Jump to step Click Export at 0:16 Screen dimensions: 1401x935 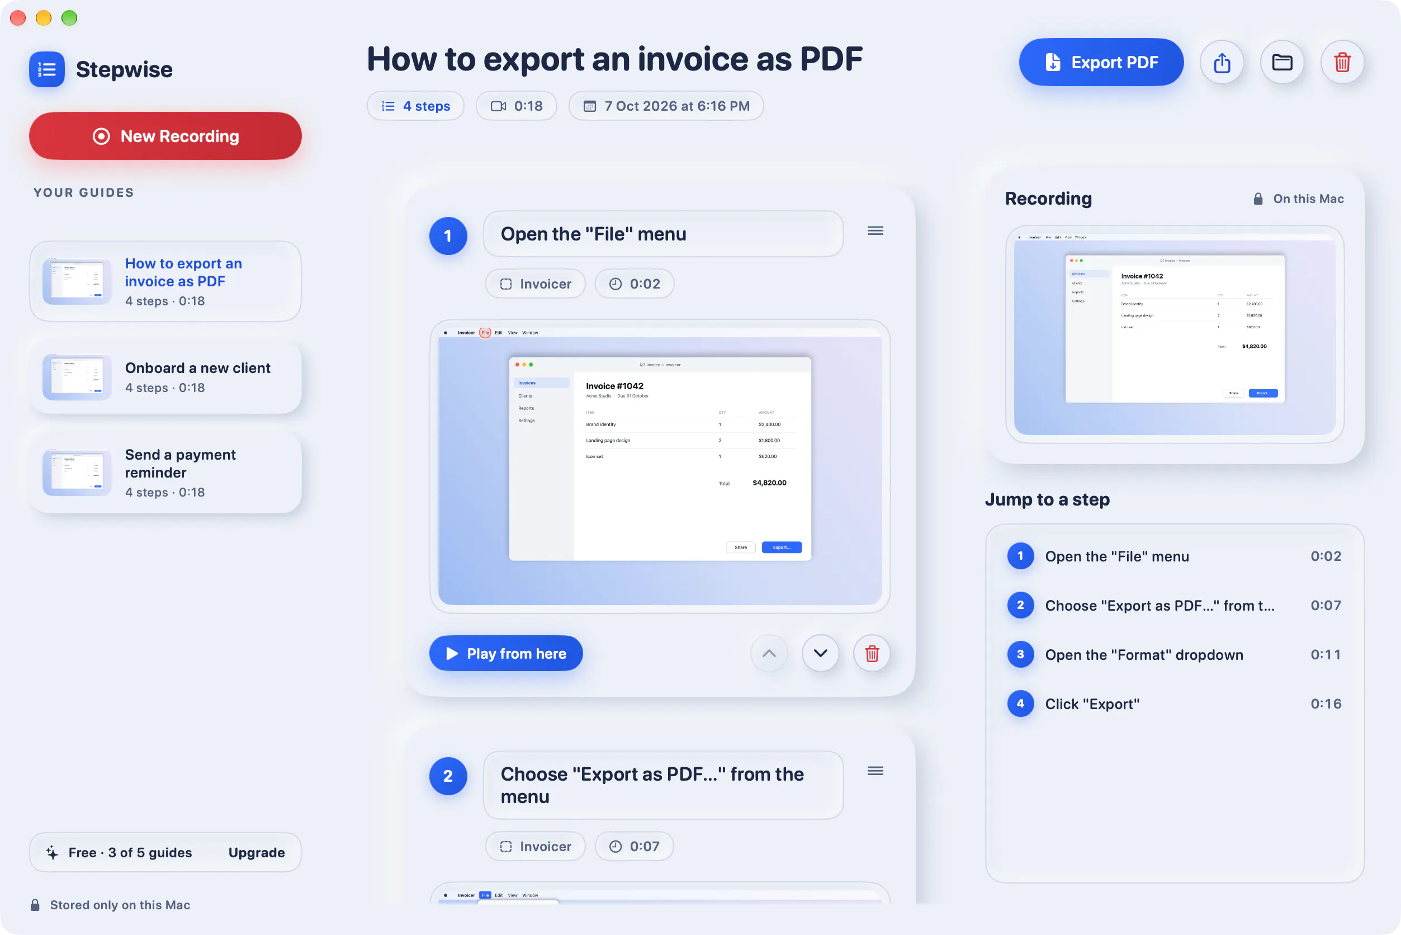tap(1175, 703)
